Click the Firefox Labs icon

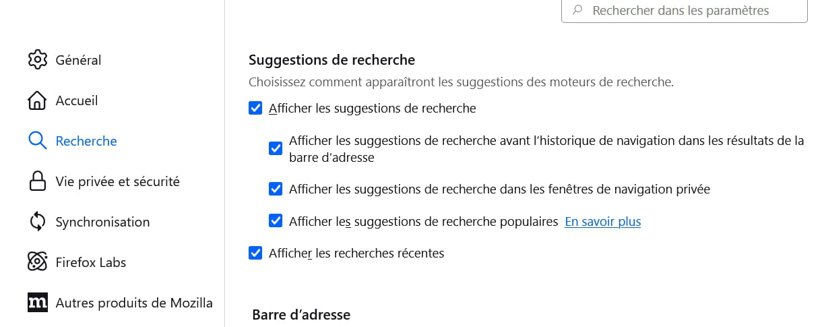[38, 262]
